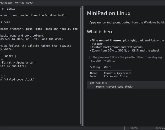Click editor line 'background and text colours'
The height and width of the screenshot is (130, 165).
click(22, 36)
